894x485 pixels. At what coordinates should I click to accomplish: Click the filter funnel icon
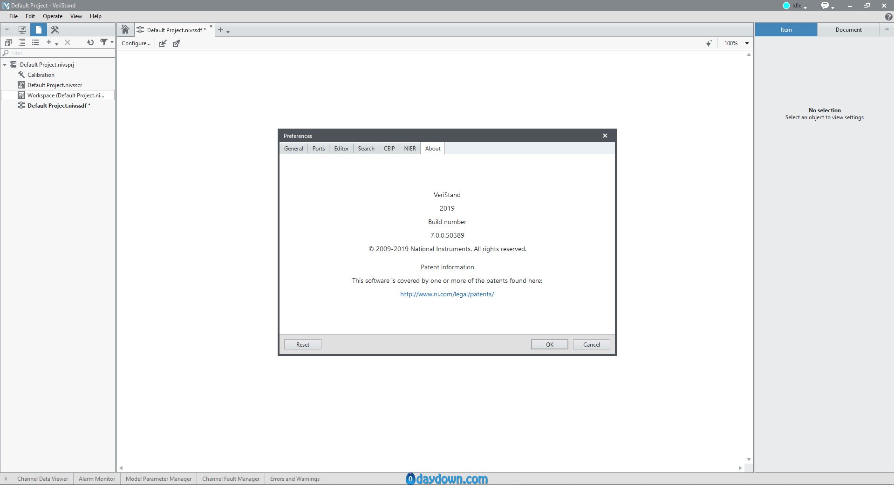tap(104, 42)
